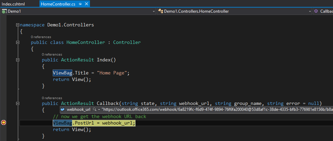Viewport: 333px width, 141px height.
Task: Collapse the Callback method block
Action: coord(18,103)
